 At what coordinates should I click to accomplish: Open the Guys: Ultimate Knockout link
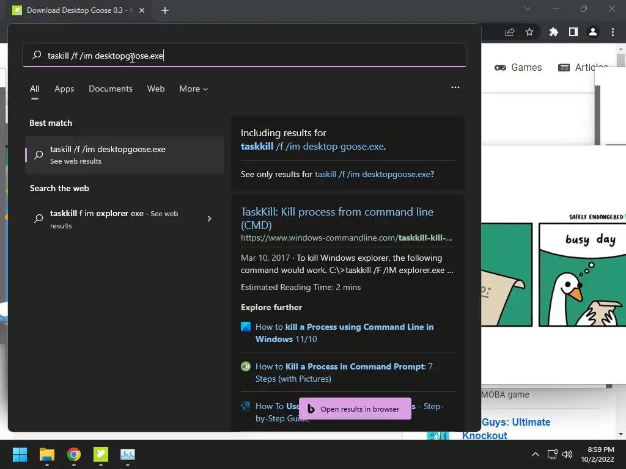pos(506,429)
